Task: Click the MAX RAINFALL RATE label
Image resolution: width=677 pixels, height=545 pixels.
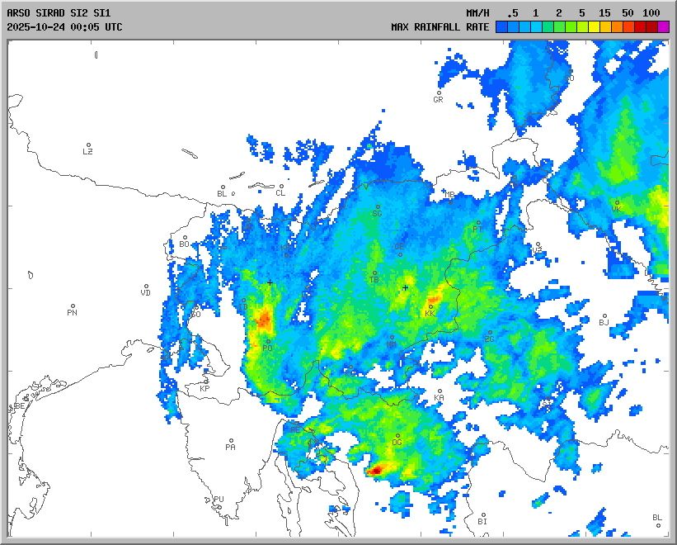Action: tap(440, 27)
